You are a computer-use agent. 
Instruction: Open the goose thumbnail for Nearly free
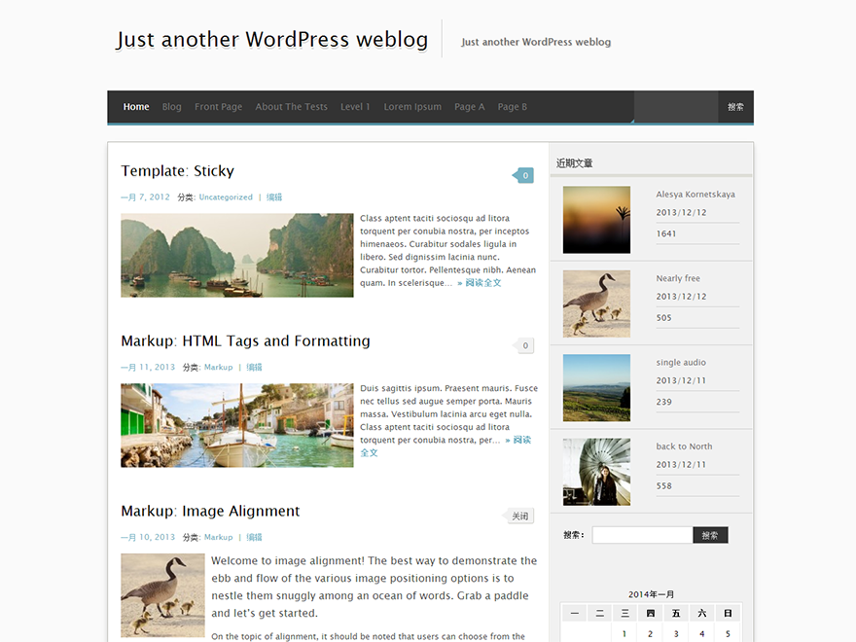(x=596, y=303)
